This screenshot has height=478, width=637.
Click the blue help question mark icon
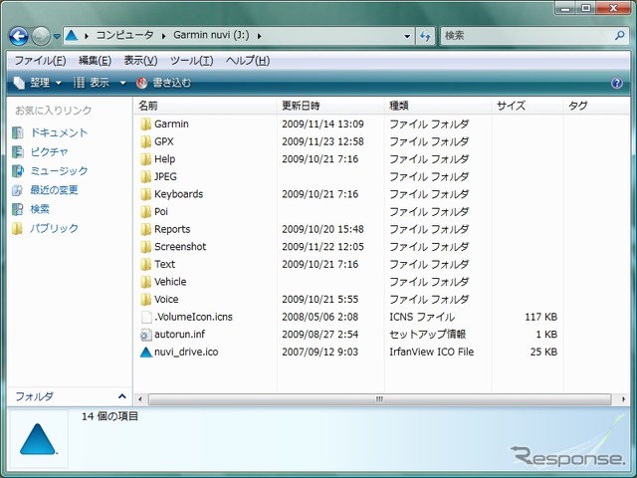(x=617, y=84)
